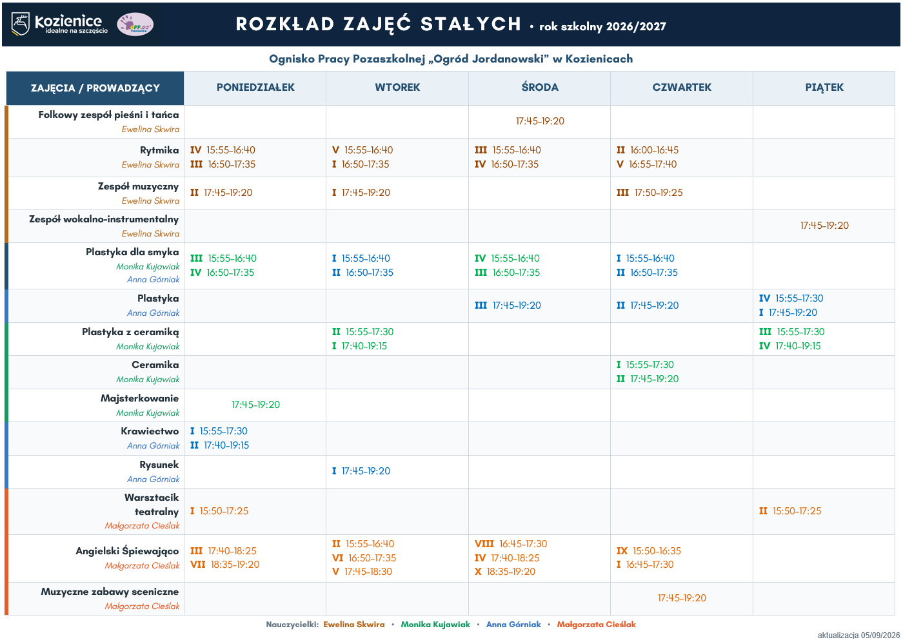Click the Krawiectwo class name
This screenshot has width=903, height=640.
pos(150,431)
